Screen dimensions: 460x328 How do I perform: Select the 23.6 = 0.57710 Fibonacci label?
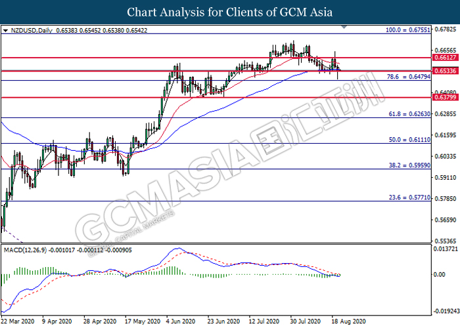coord(409,197)
